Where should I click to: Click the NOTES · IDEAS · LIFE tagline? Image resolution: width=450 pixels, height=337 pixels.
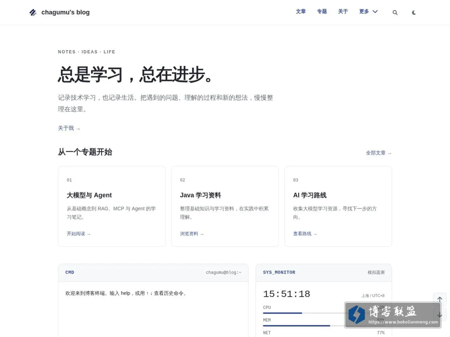[x=87, y=52]
